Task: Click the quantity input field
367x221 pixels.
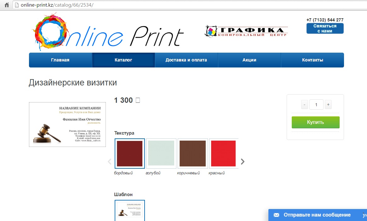Action: point(316,105)
